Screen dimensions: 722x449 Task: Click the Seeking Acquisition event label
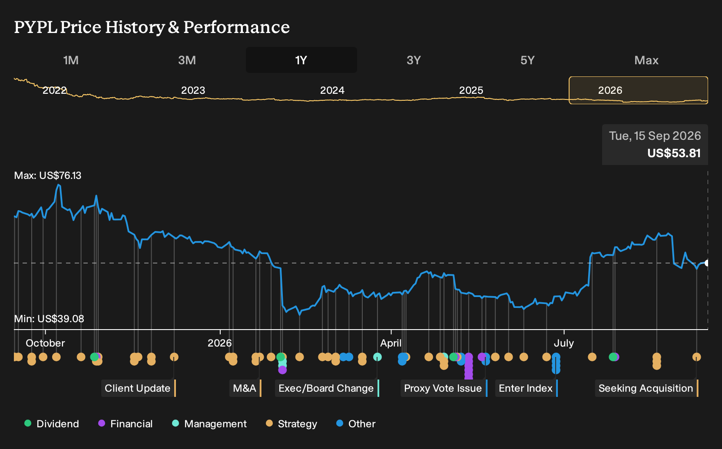tap(647, 388)
